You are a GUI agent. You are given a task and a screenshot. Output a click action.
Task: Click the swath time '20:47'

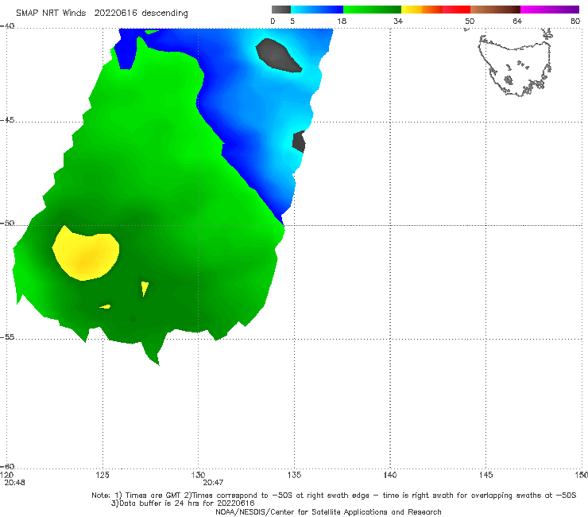click(213, 483)
